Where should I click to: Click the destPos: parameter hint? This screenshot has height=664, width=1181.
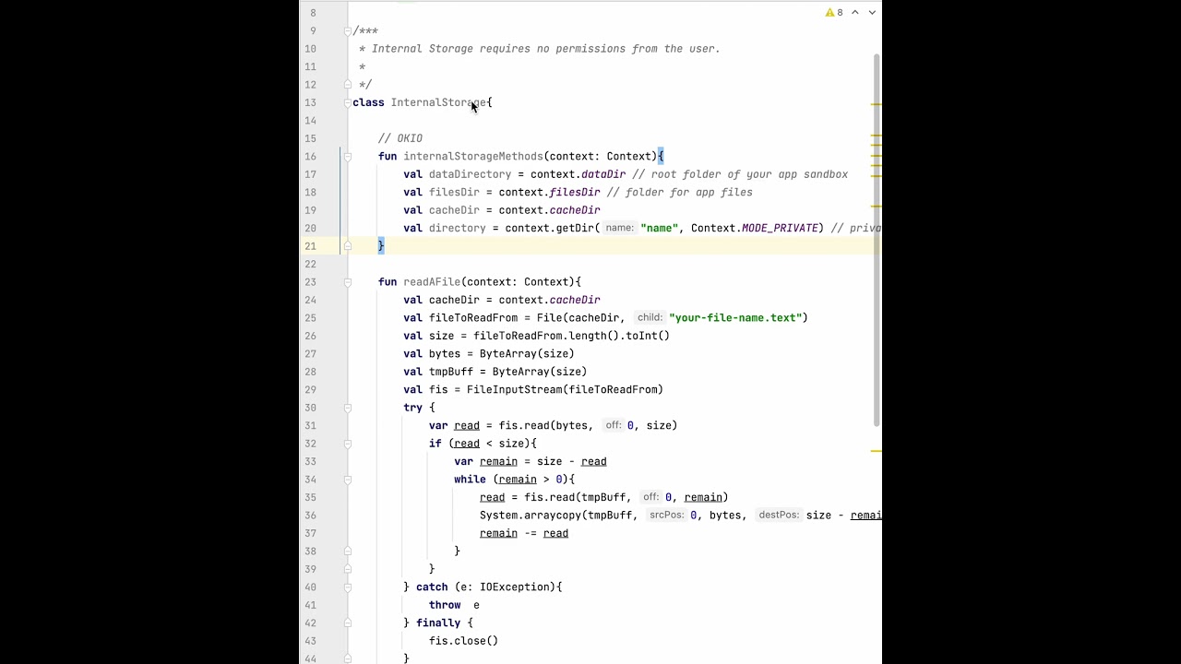[779, 515]
